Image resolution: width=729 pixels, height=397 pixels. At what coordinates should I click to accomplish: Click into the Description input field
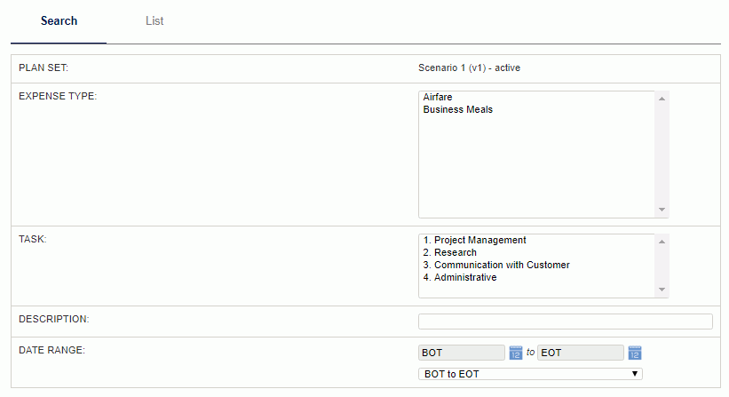pyautogui.click(x=566, y=322)
